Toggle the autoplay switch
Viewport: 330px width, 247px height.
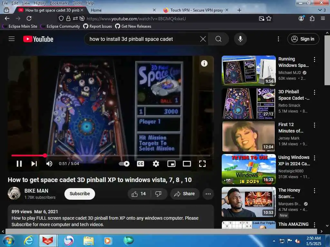pos(124,164)
